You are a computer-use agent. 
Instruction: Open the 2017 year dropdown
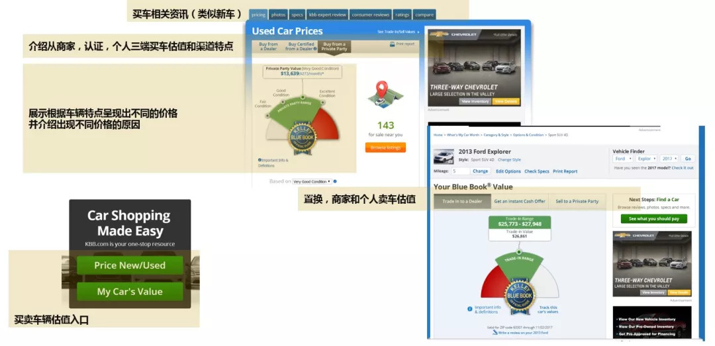point(669,159)
